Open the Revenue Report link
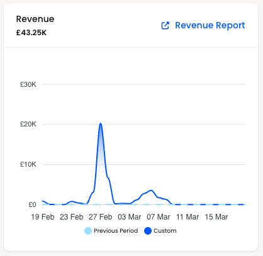The height and width of the screenshot is (256, 263). point(210,25)
